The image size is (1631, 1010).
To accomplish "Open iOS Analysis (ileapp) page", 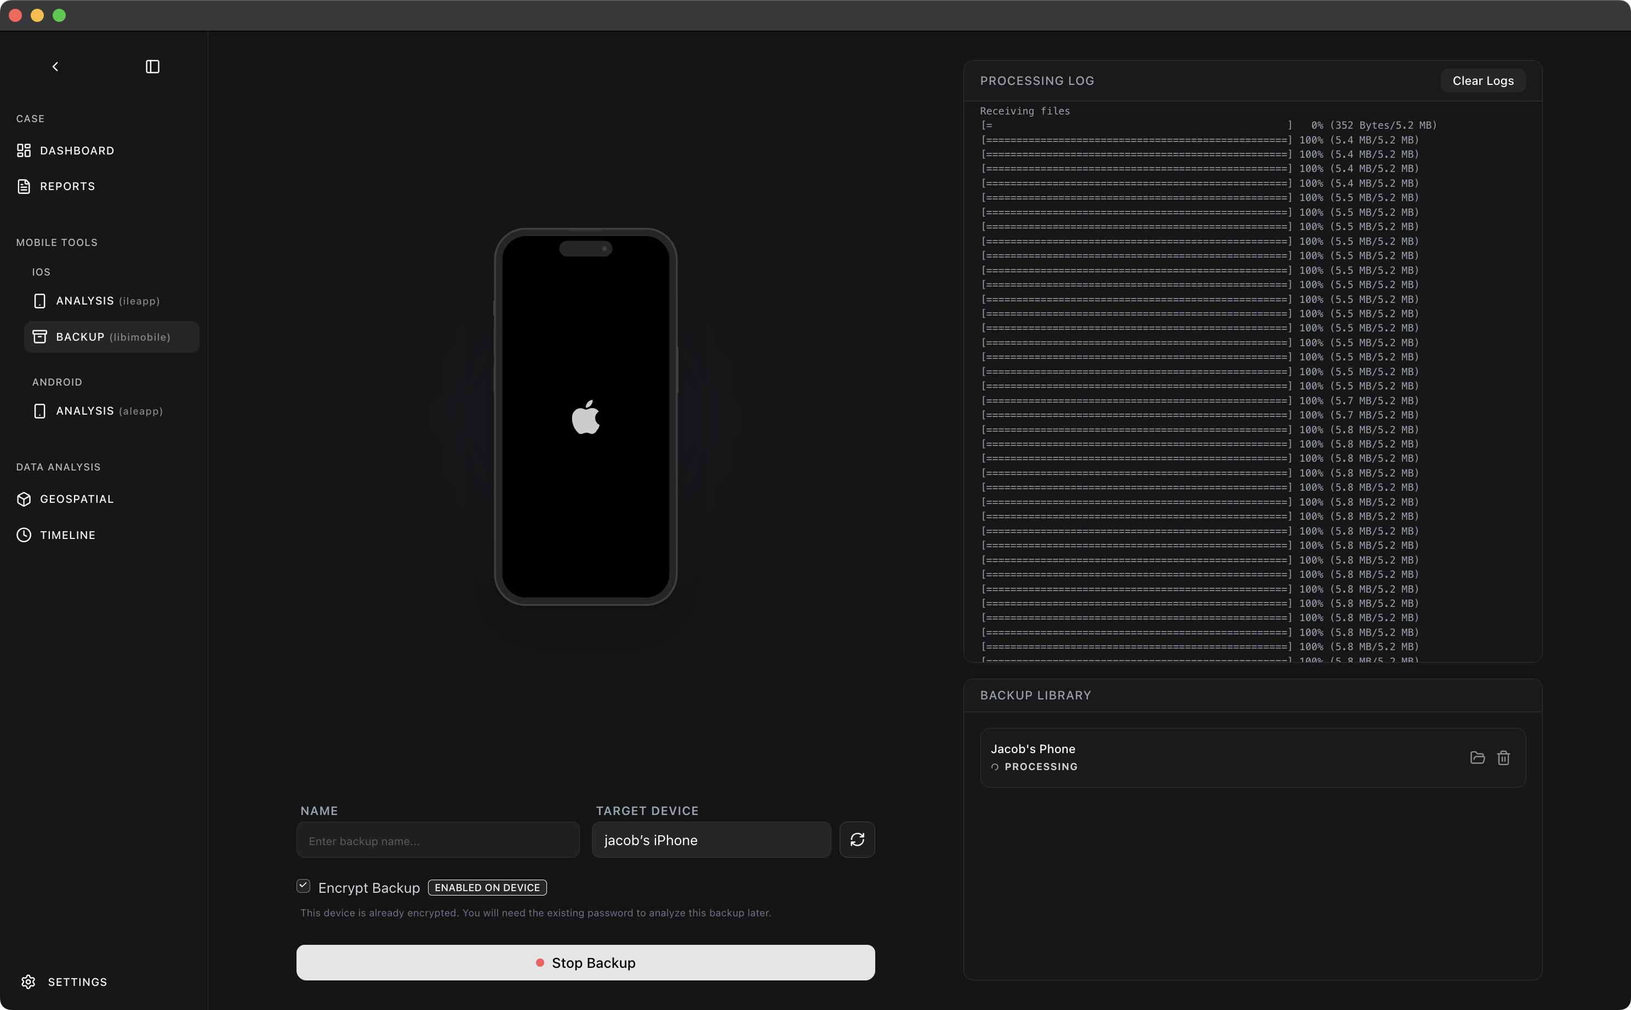I will tap(112, 301).
